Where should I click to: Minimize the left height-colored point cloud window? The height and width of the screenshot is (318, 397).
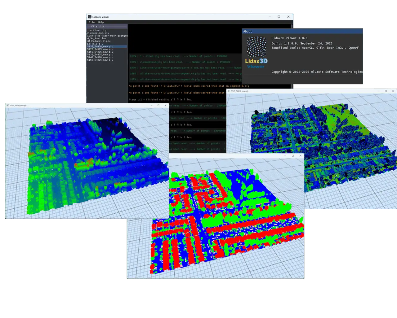tap(151, 105)
